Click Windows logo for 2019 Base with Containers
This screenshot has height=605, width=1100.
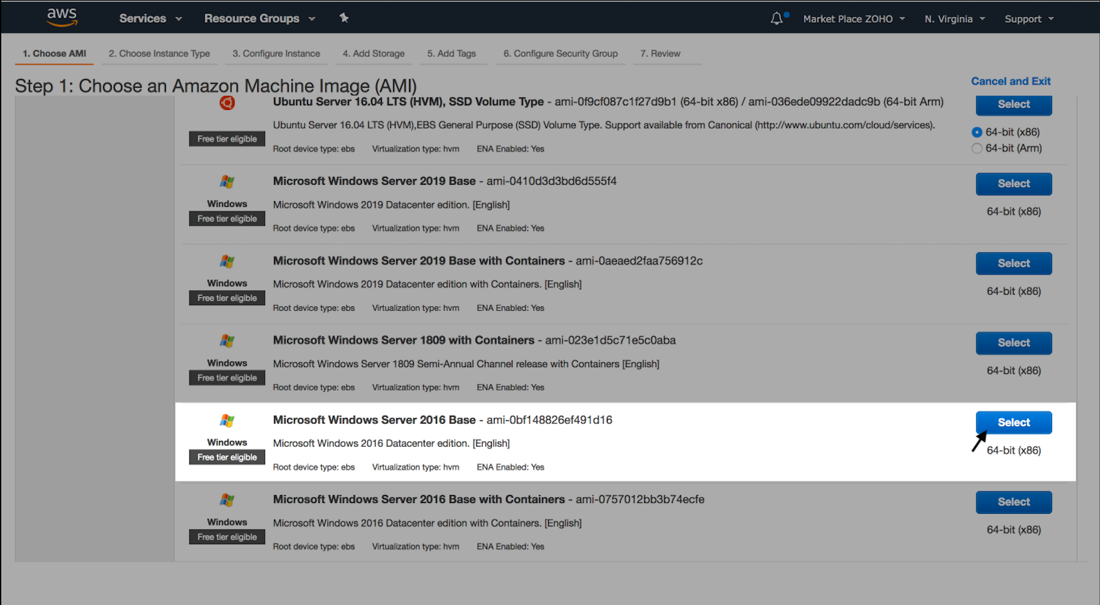(227, 262)
